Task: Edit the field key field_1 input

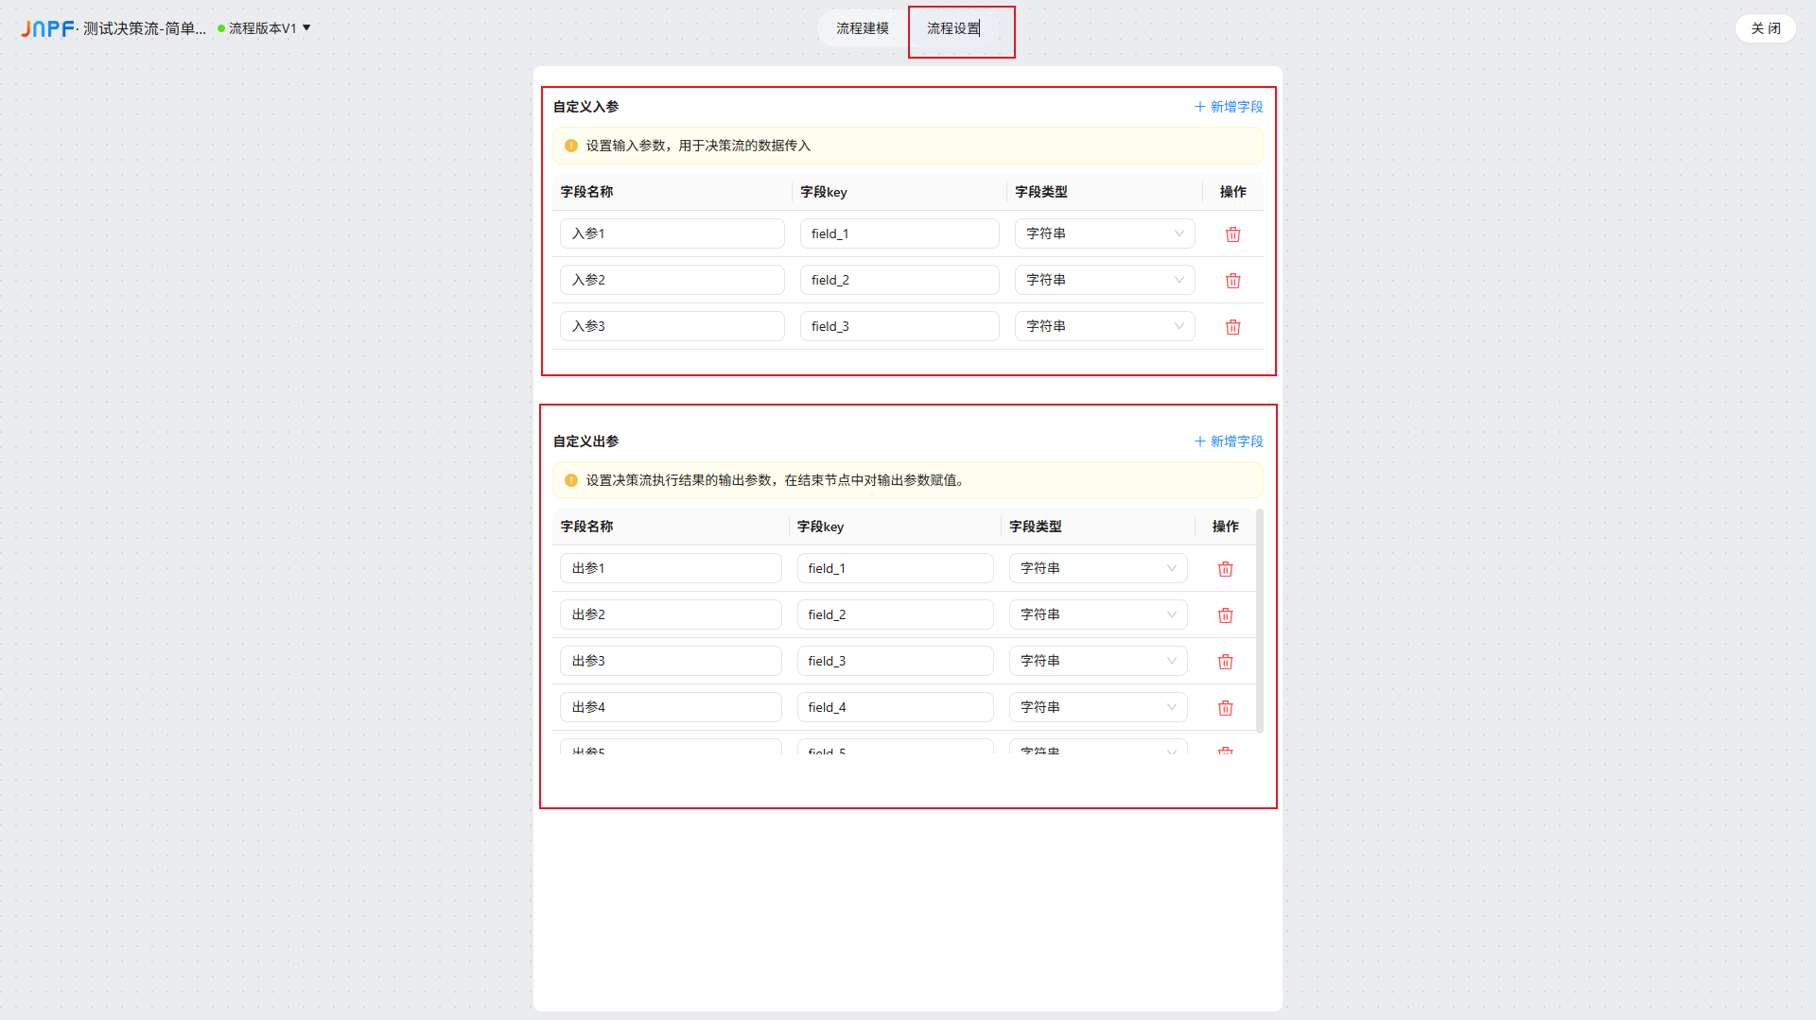Action: click(899, 233)
